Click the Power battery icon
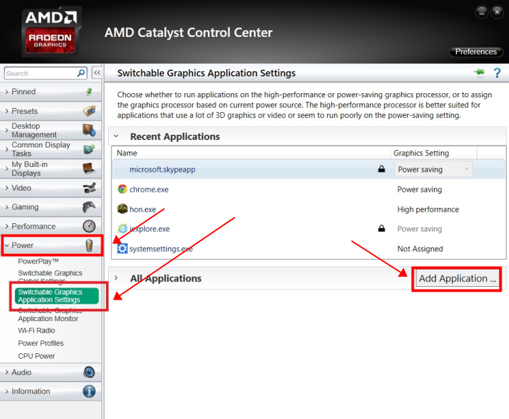The width and height of the screenshot is (509, 419). pos(89,245)
